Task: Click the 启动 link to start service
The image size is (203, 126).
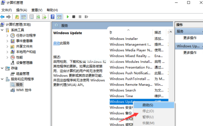Action: tap(56, 43)
